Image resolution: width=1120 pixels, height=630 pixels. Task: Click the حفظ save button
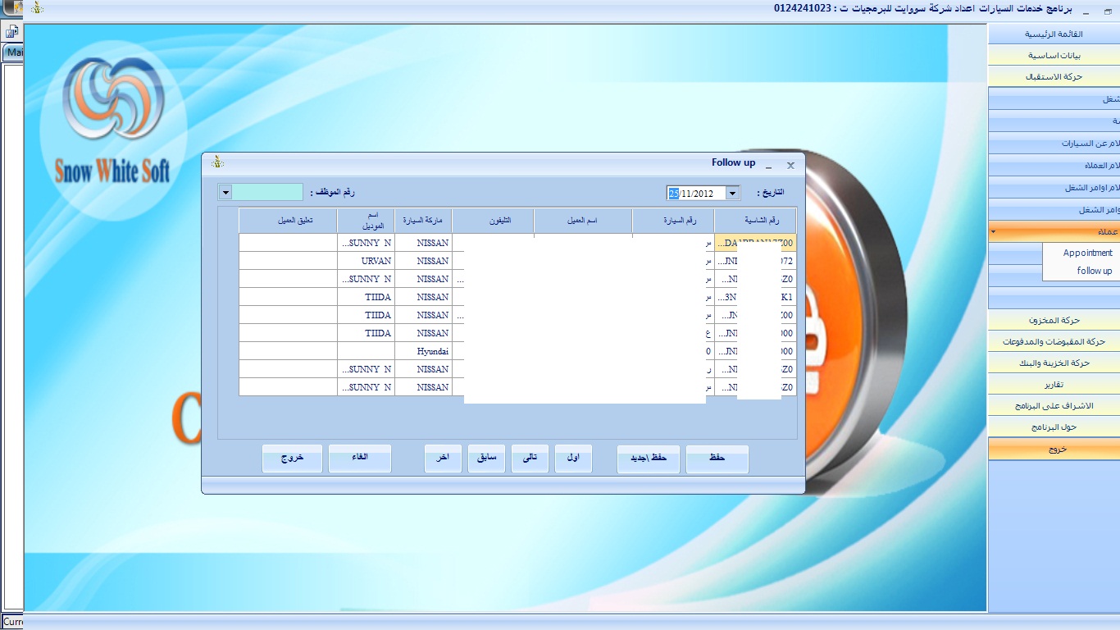pyautogui.click(x=717, y=459)
